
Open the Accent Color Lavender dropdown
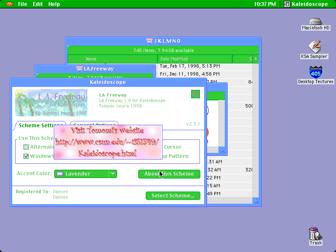[86, 174]
